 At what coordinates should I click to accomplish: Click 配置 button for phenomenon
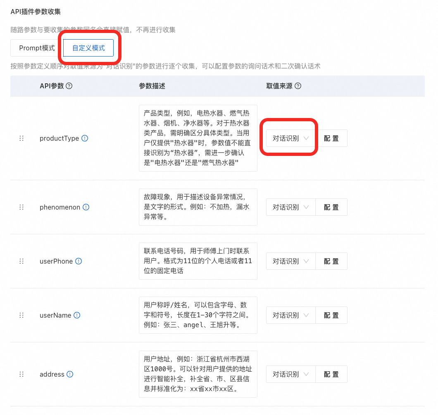(331, 207)
